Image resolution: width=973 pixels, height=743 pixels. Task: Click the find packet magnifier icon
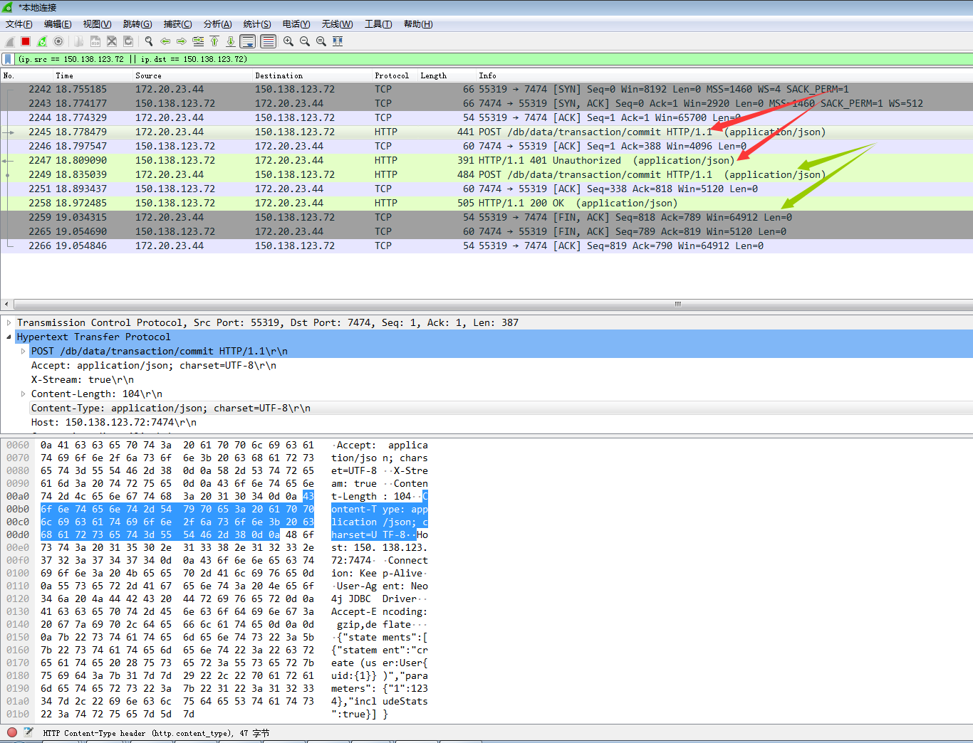click(x=148, y=41)
